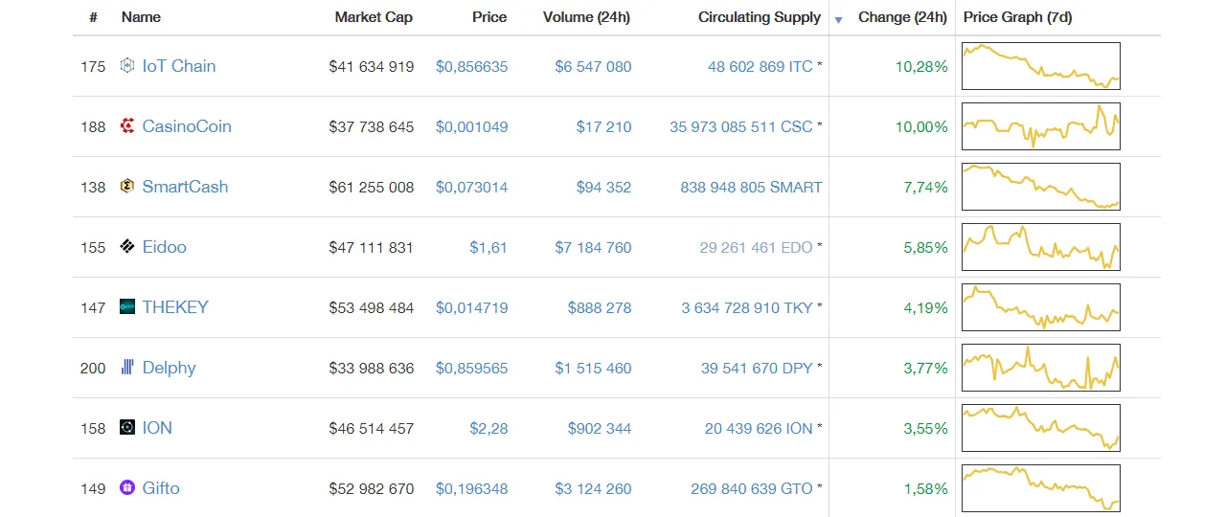Click supply 35 973 085 511 CSC

tap(741, 127)
